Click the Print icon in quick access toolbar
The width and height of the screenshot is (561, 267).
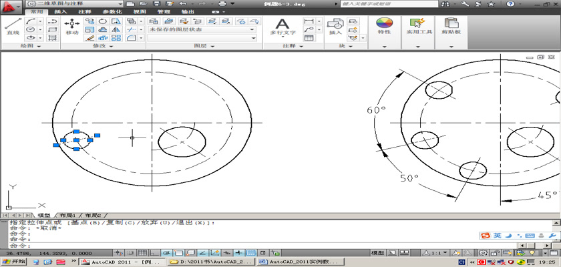(222, 4)
